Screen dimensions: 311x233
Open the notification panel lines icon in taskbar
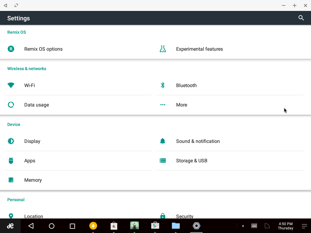pyautogui.click(x=304, y=226)
